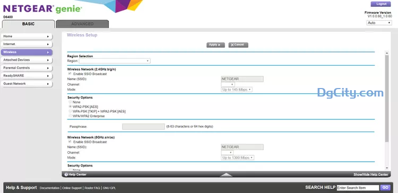398x193 pixels.
Task: Click the Show/Hide Help Center link
Action: point(370,174)
